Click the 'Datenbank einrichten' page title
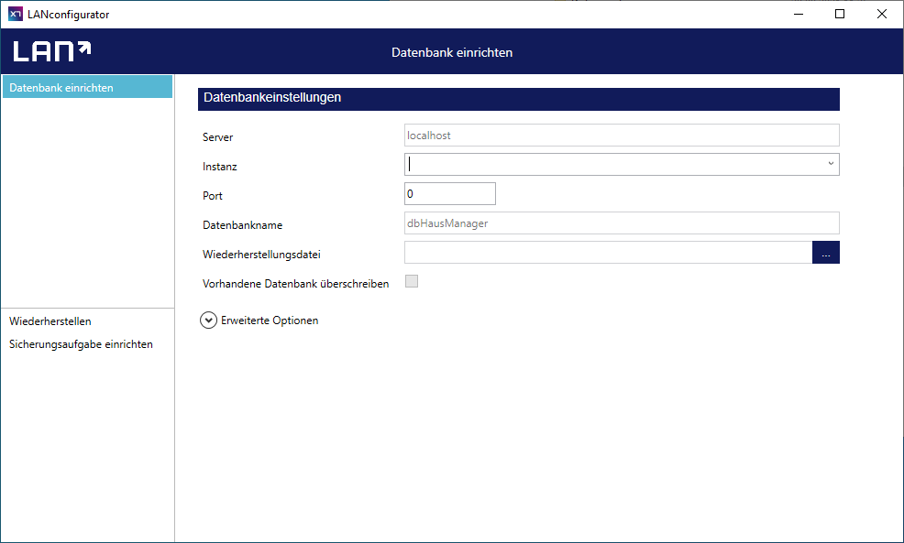 tap(452, 52)
